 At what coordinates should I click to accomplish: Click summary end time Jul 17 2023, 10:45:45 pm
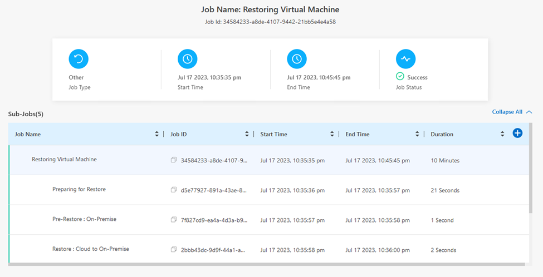point(319,77)
